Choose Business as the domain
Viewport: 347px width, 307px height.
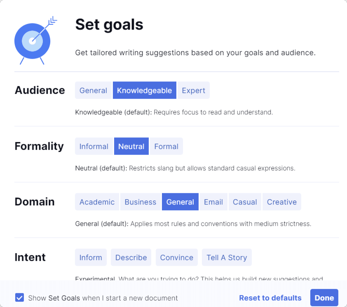tap(140, 202)
